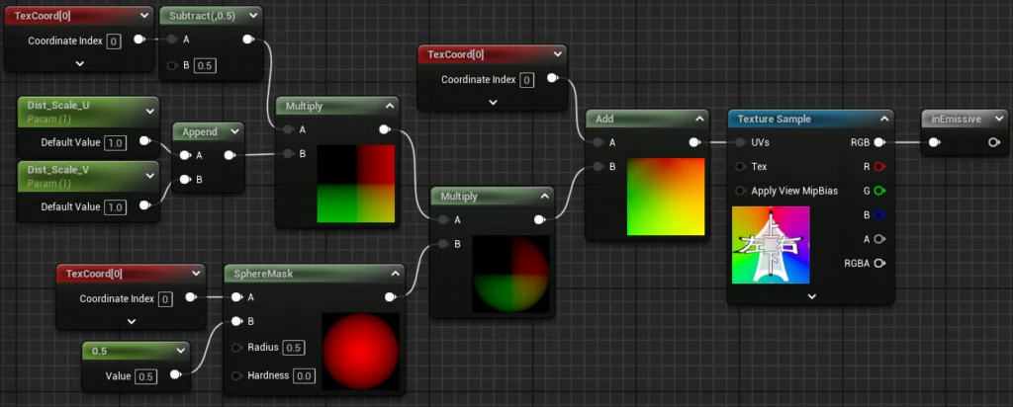The width and height of the screenshot is (1013, 407).
Task: Click the UVs input pin on Texture Sample
Action: pos(740,142)
